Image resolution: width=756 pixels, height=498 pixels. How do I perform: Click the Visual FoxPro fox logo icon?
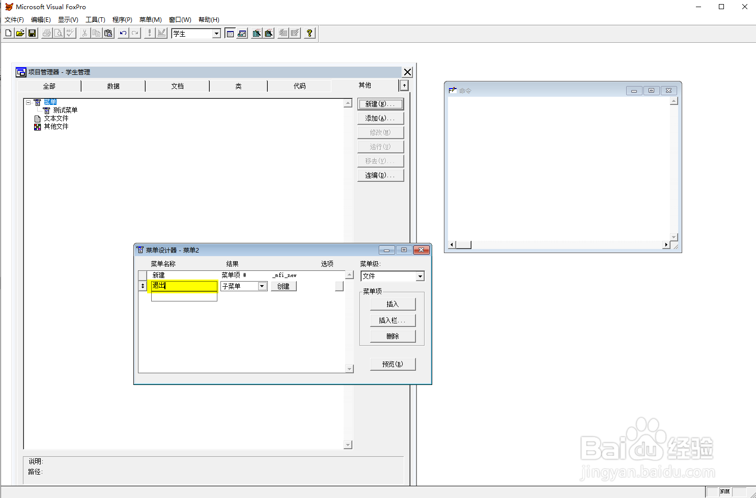tap(9, 7)
